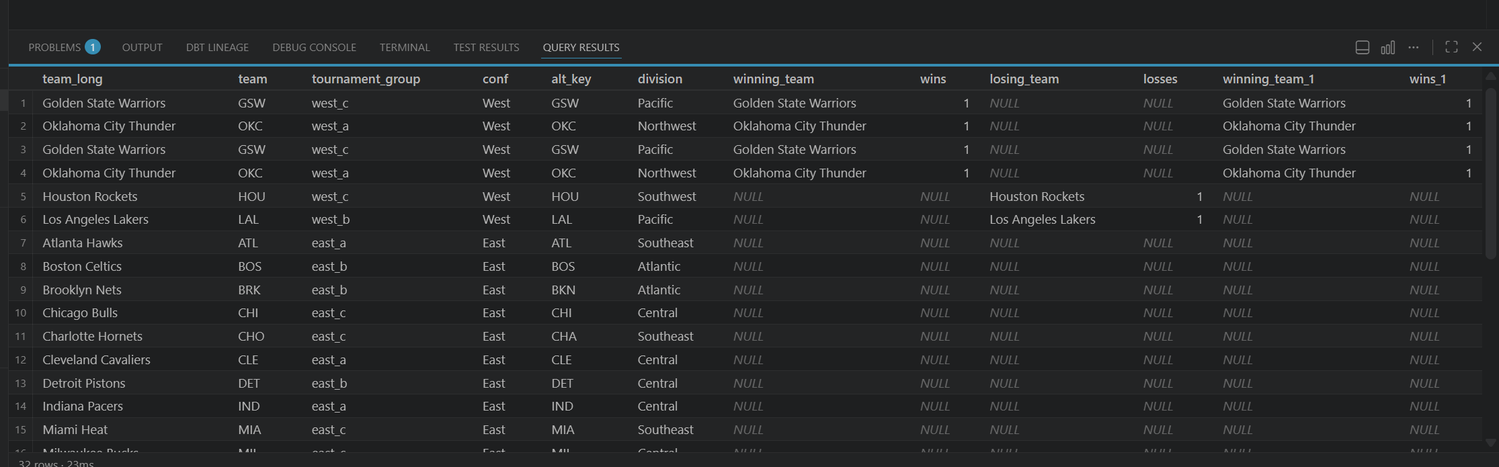Click the Detroit Pistons cell
Image resolution: width=1499 pixels, height=467 pixels.
[84, 383]
